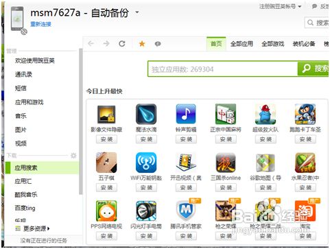Viewport: 330px width, 249px height.
Task: Switch to the 首页 tab
Action: point(216,43)
